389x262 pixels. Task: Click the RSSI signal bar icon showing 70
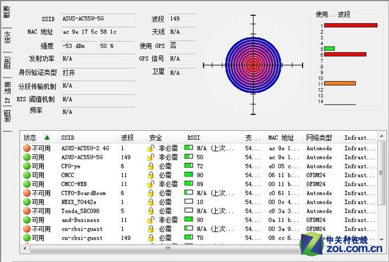coord(189,237)
